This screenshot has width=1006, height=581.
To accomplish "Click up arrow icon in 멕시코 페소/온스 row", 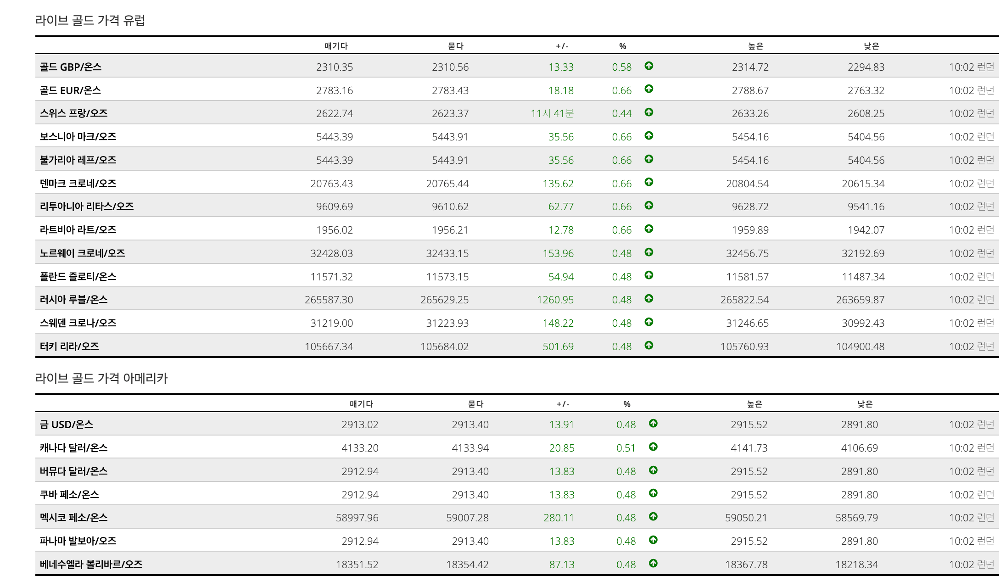I will coord(653,517).
